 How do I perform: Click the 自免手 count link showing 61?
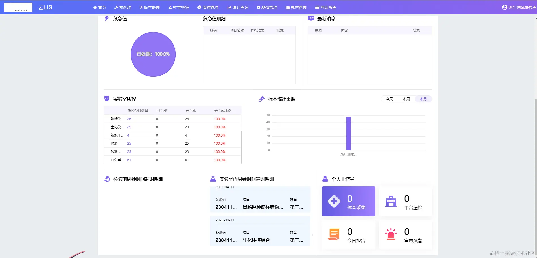pyautogui.click(x=129, y=160)
